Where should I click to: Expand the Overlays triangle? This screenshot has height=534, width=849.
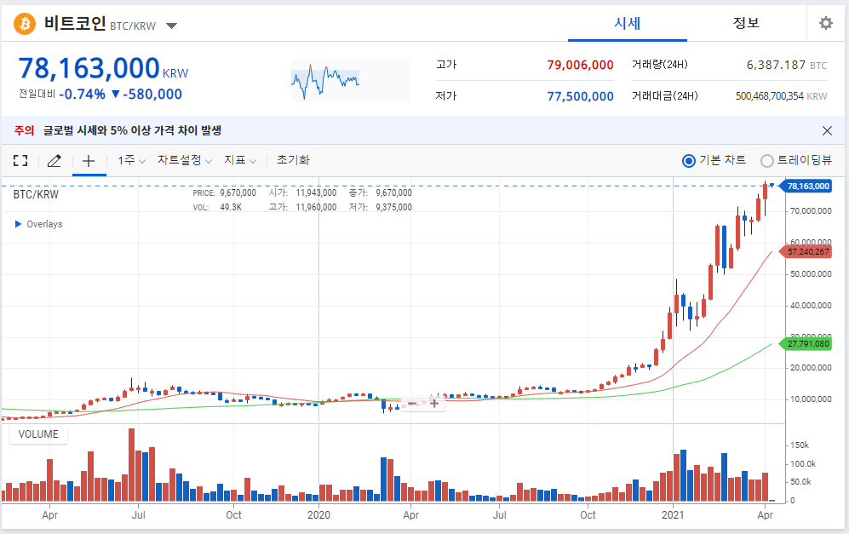[x=19, y=224]
